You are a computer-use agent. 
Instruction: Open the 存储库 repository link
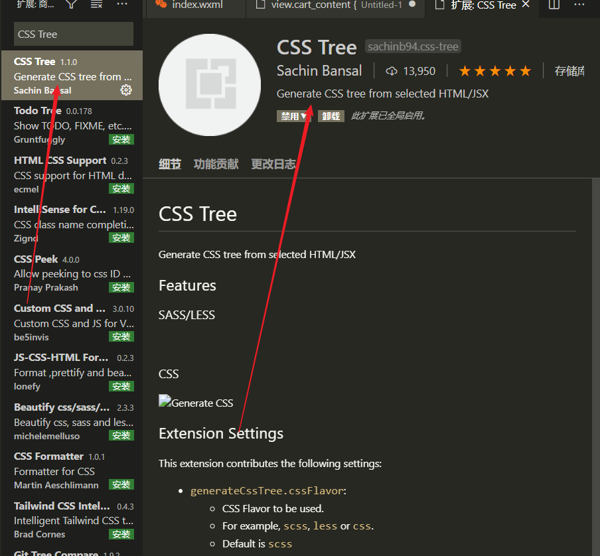(569, 71)
